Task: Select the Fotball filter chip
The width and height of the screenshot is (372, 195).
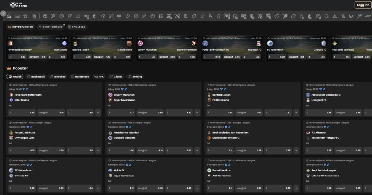Action: [x=15, y=77]
